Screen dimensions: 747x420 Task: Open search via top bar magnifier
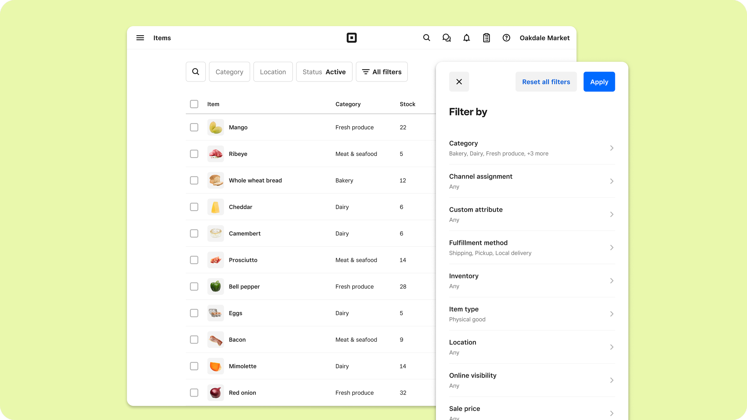click(x=426, y=38)
